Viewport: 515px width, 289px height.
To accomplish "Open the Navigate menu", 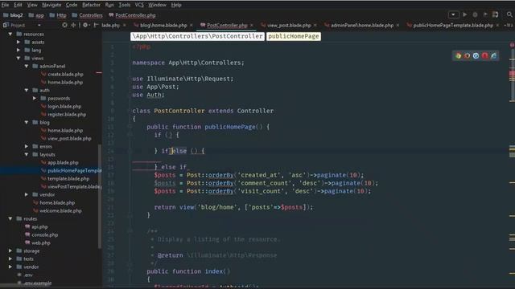I will (51, 5).
